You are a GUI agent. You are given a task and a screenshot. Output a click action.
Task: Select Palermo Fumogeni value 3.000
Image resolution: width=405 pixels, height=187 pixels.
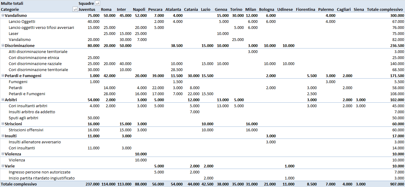[331, 82]
